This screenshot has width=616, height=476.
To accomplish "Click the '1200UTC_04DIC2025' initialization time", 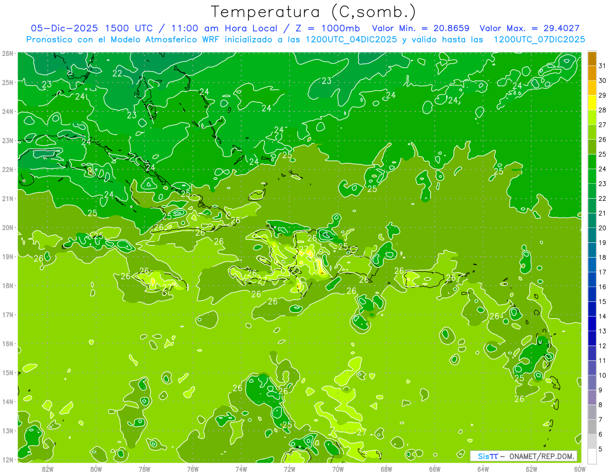I will pyautogui.click(x=351, y=40).
